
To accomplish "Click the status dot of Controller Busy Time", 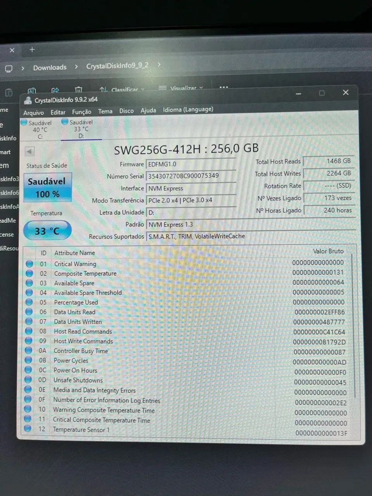I will point(29,351).
